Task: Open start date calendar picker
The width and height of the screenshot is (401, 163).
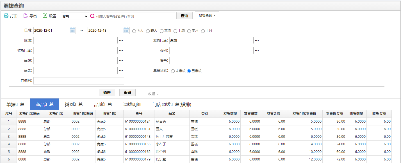Action: tap(72, 30)
